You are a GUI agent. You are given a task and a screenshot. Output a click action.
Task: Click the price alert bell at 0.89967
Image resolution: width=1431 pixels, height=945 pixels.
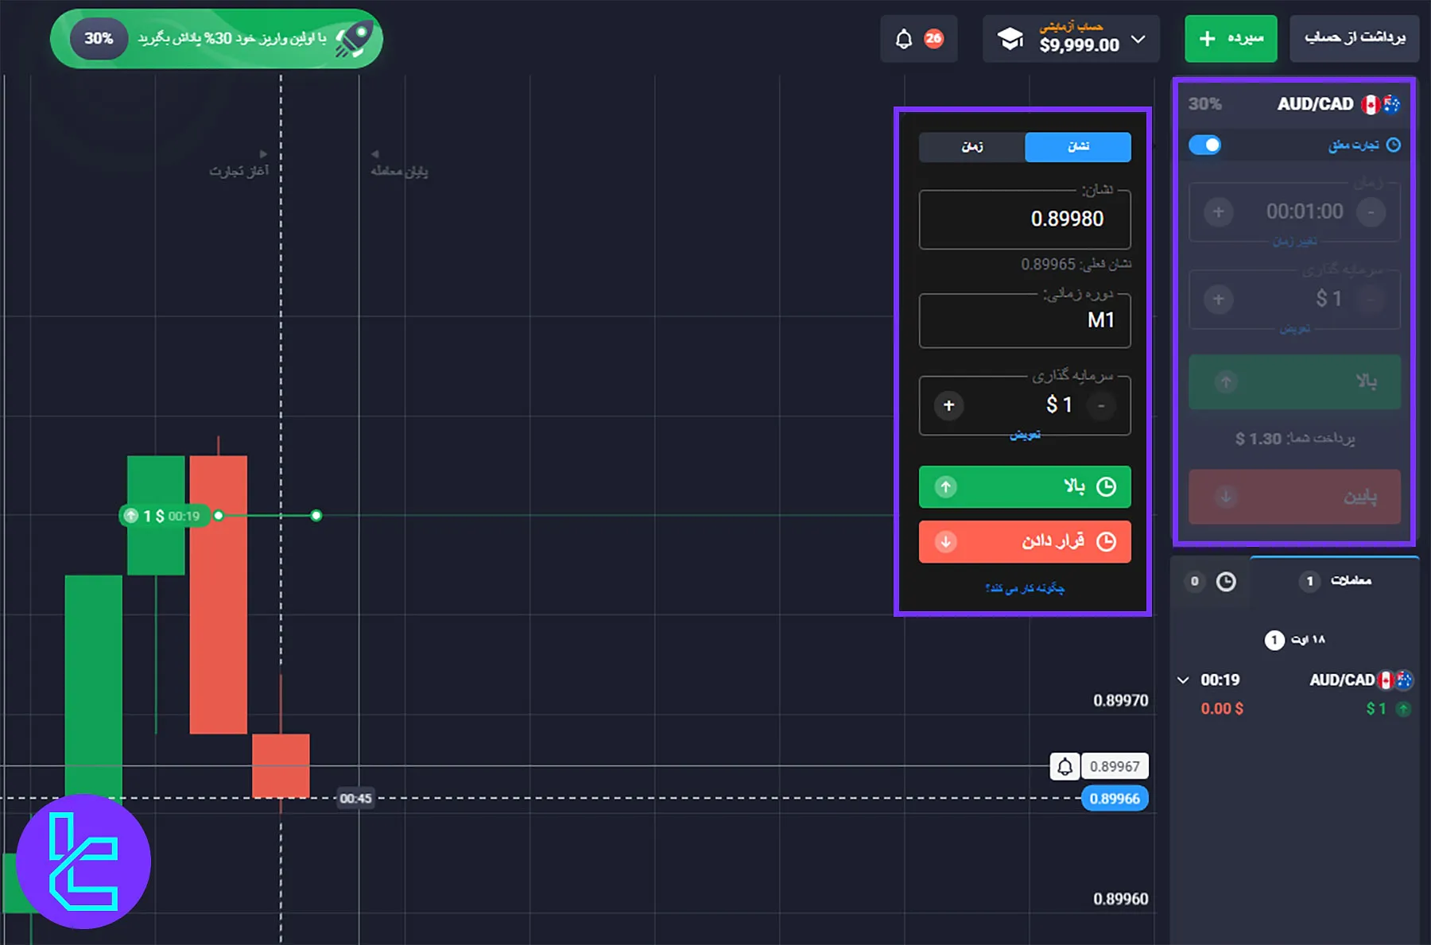point(1065,766)
